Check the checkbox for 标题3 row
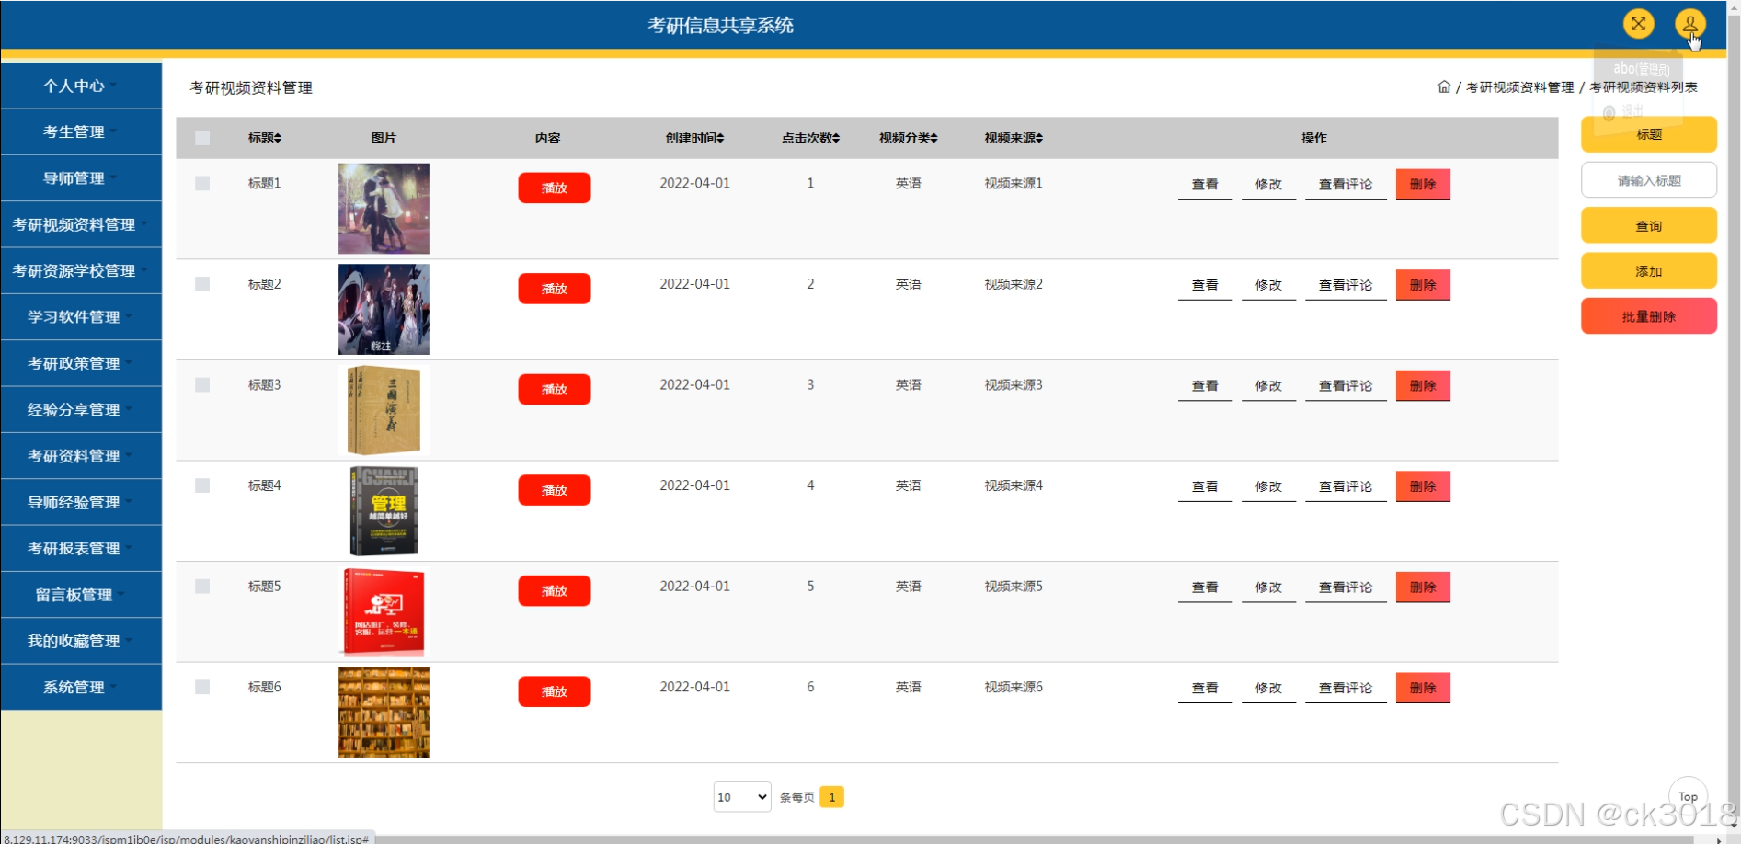Viewport: 1741px width, 844px height. 202,384
